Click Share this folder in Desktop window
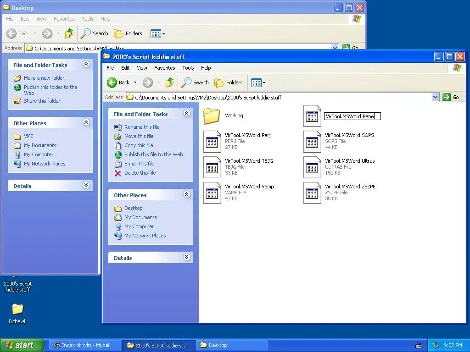The width and height of the screenshot is (470, 352). tap(42, 101)
